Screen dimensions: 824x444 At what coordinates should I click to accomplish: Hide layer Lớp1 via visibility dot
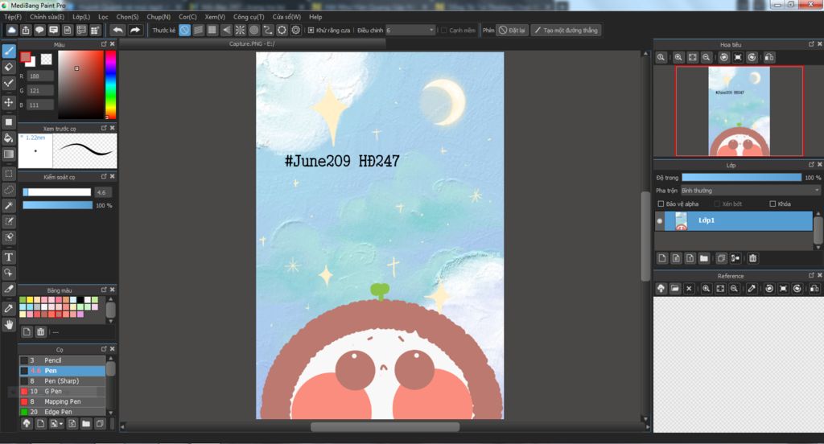click(660, 220)
